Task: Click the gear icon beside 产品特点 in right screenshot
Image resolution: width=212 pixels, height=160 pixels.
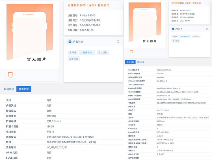Action: point(173,29)
